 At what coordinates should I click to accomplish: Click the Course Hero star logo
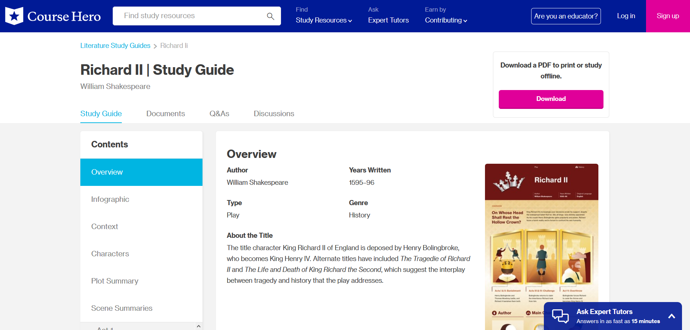pyautogui.click(x=14, y=16)
